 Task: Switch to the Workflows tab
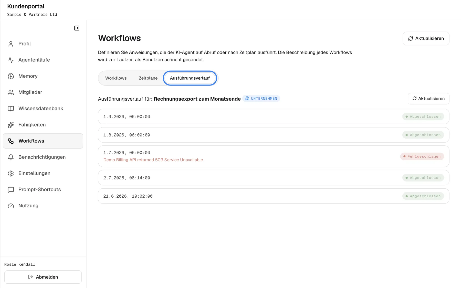point(116,78)
